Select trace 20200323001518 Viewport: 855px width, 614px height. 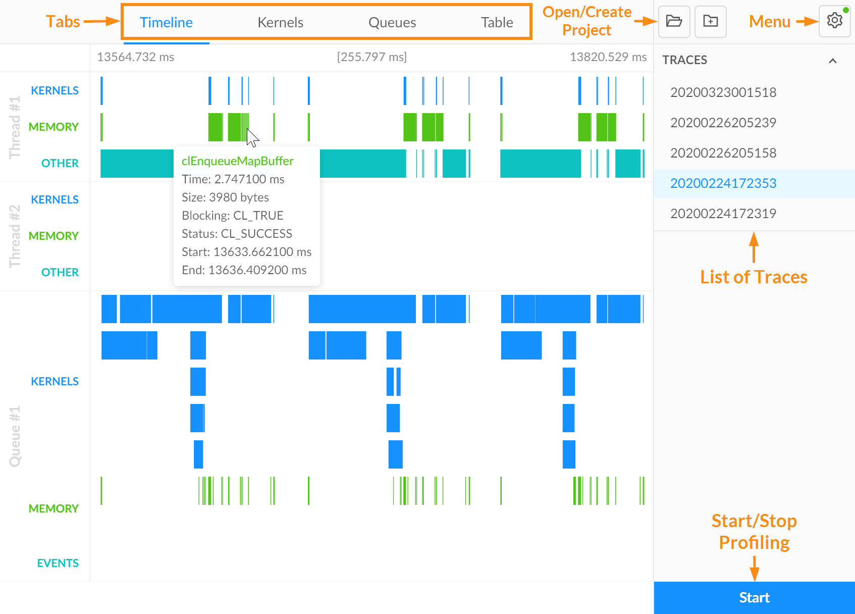click(755, 92)
